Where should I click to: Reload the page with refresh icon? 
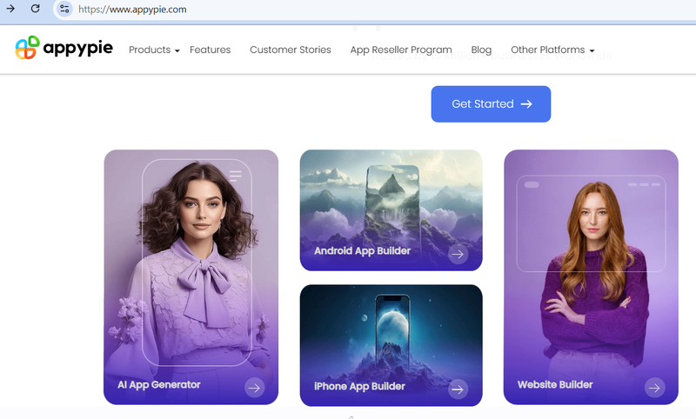point(36,9)
